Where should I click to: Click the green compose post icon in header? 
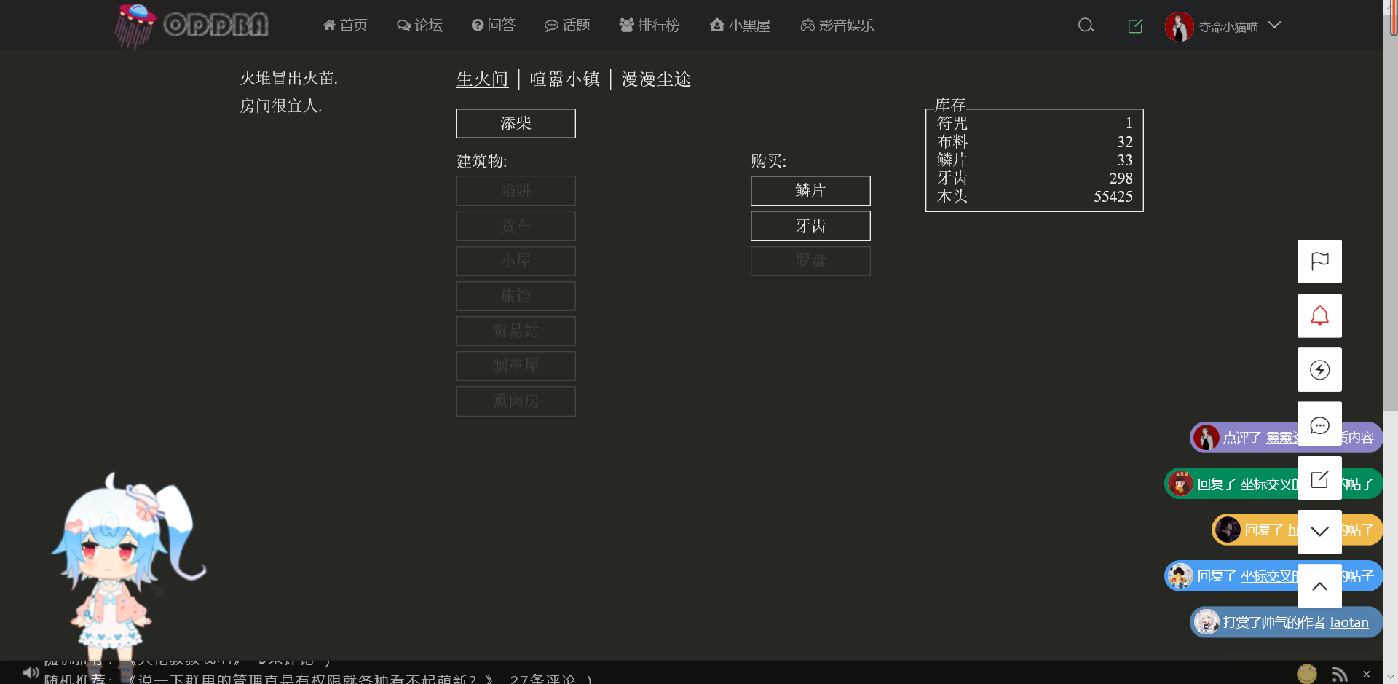1135,26
